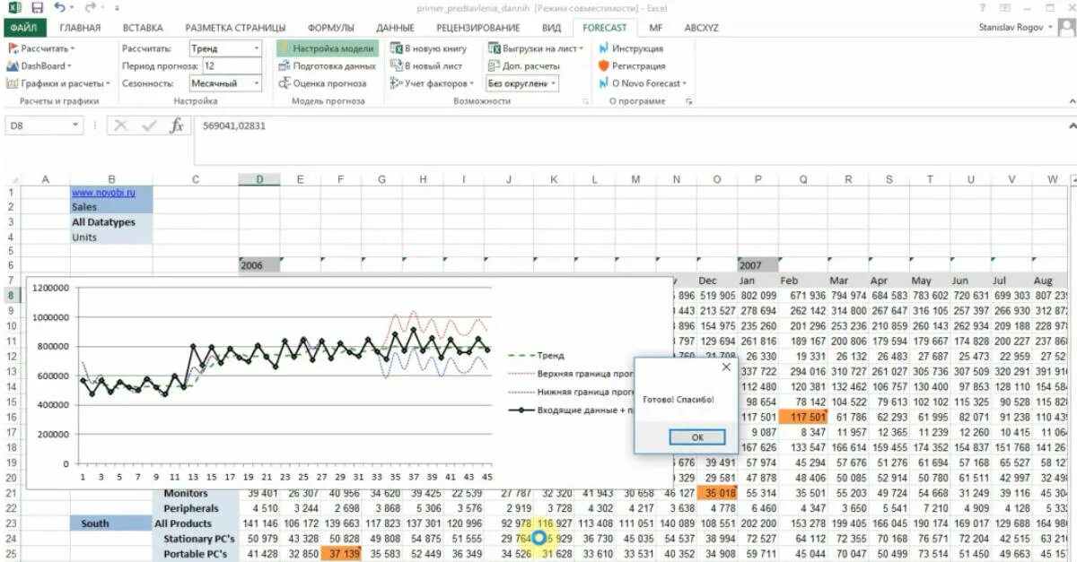Click Доп. расчеты command

click(524, 65)
